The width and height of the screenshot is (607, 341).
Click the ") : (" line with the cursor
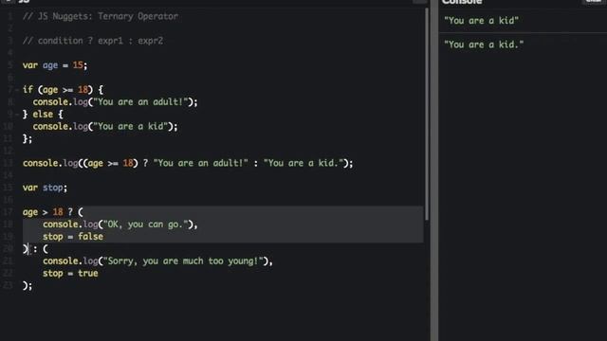pyautogui.click(x=35, y=248)
